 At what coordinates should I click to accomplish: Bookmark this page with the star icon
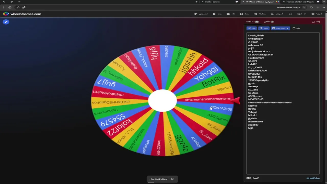pyautogui.click(x=18, y=7)
